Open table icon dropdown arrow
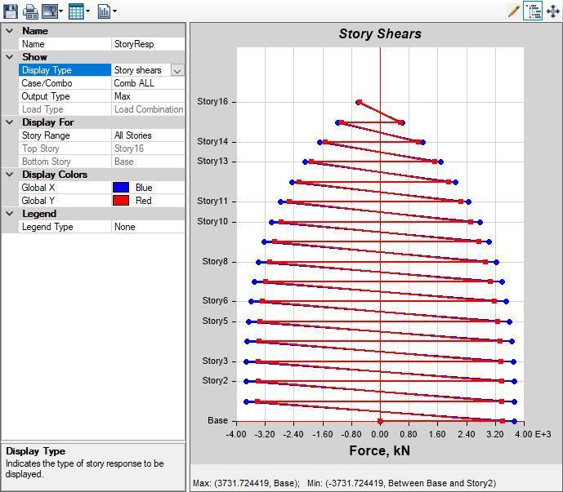The height and width of the screenshot is (492, 563). tap(87, 11)
